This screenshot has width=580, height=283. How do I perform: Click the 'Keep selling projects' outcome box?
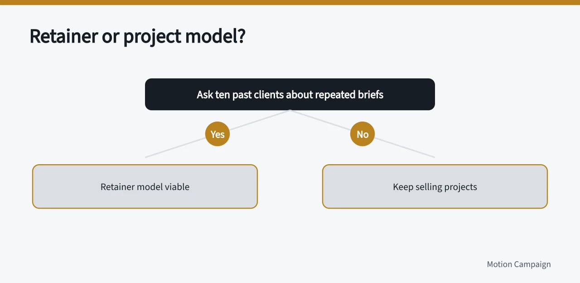click(x=435, y=186)
